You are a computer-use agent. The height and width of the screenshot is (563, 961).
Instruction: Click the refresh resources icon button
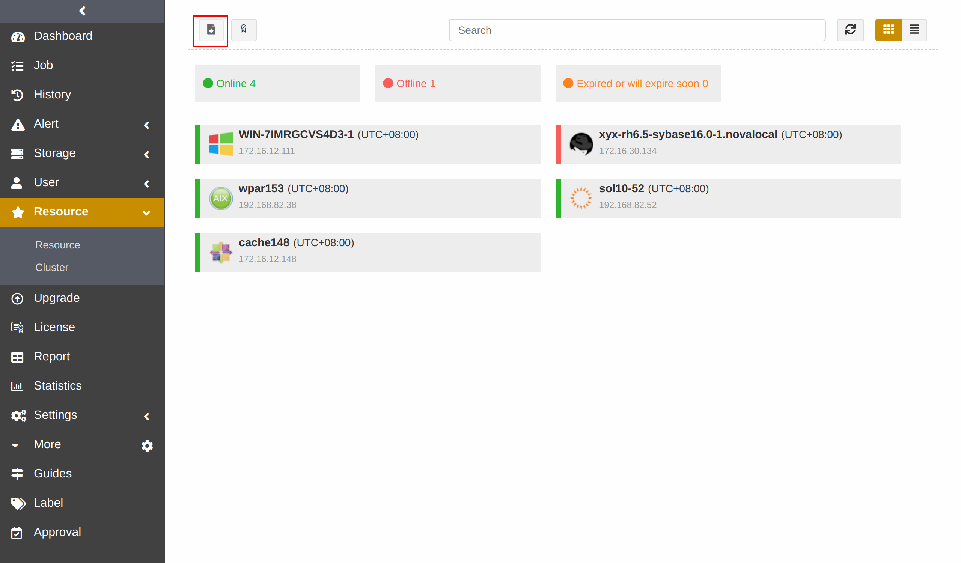pyautogui.click(x=850, y=30)
